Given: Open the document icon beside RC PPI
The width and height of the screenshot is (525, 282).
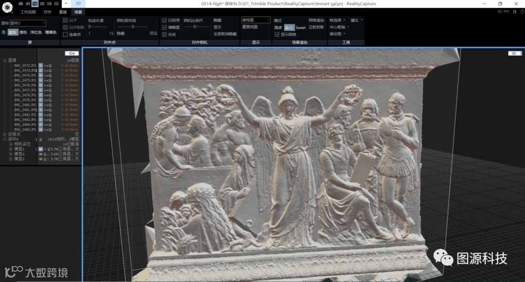Looking at the screenshot, I should tap(515, 11).
